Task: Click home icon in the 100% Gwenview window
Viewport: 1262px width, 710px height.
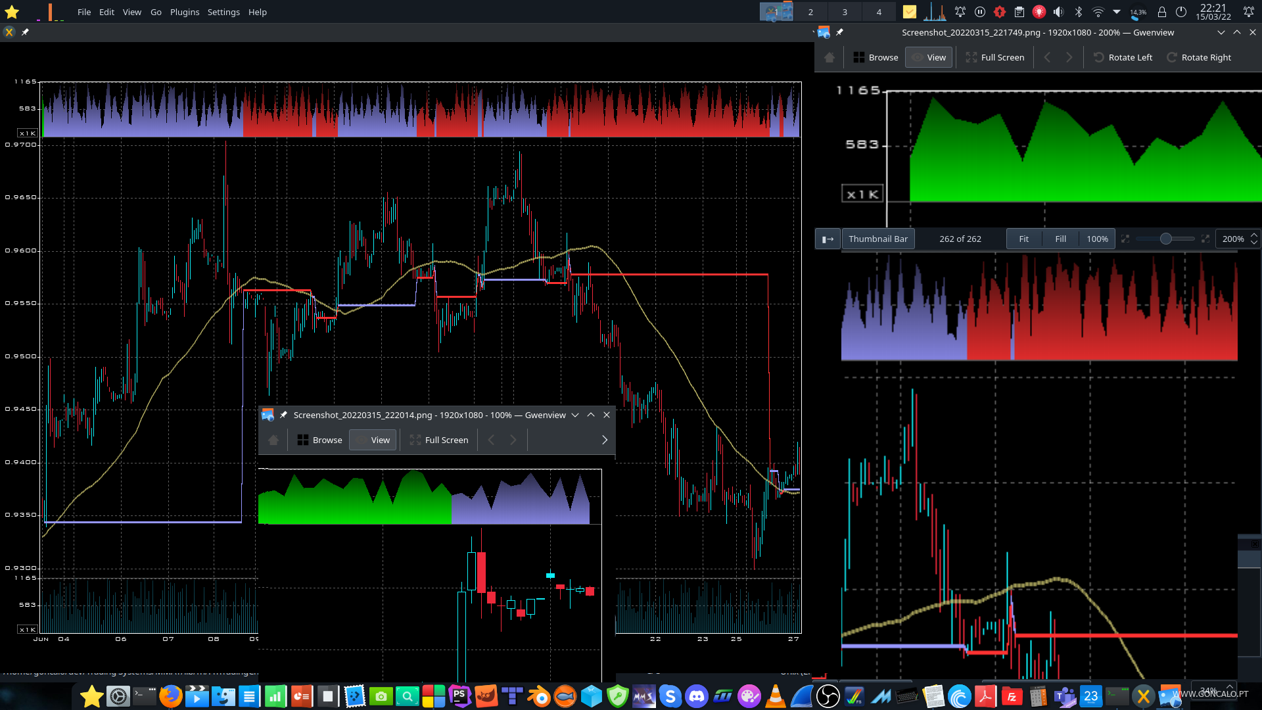Action: click(273, 440)
